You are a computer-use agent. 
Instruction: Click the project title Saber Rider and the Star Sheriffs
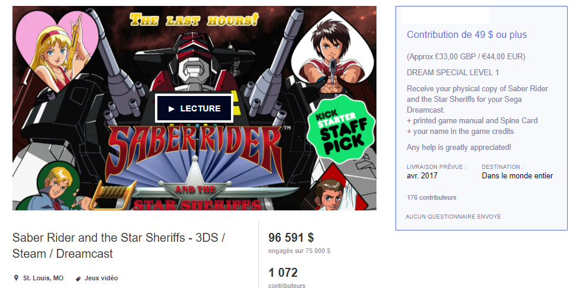point(119,245)
